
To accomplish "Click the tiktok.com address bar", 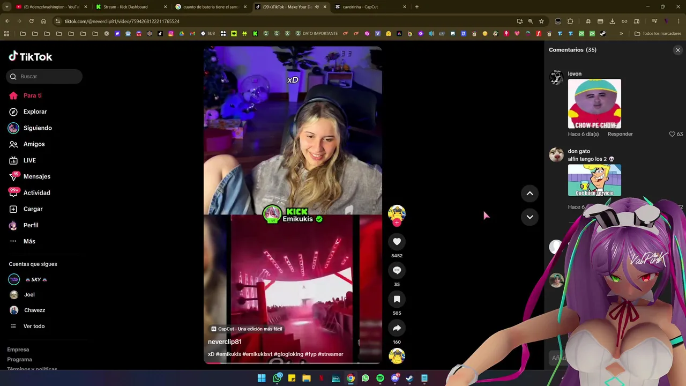I will coord(289,21).
